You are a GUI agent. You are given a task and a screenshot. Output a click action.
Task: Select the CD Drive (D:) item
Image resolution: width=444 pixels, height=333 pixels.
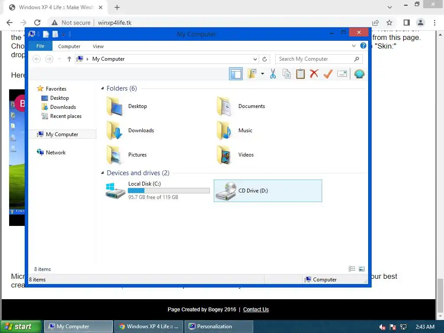268,191
